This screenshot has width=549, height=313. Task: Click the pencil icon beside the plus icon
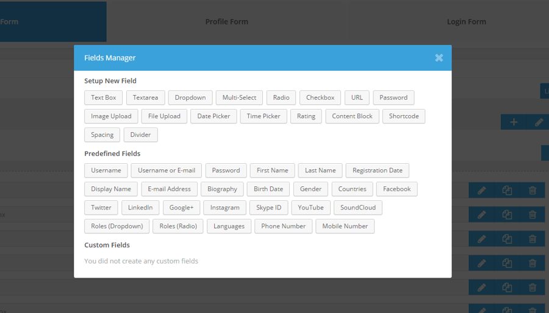click(539, 122)
